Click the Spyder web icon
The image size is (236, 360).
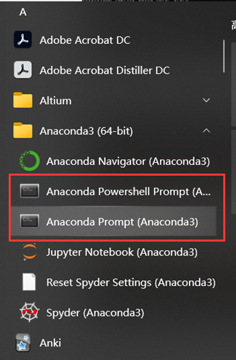click(30, 312)
